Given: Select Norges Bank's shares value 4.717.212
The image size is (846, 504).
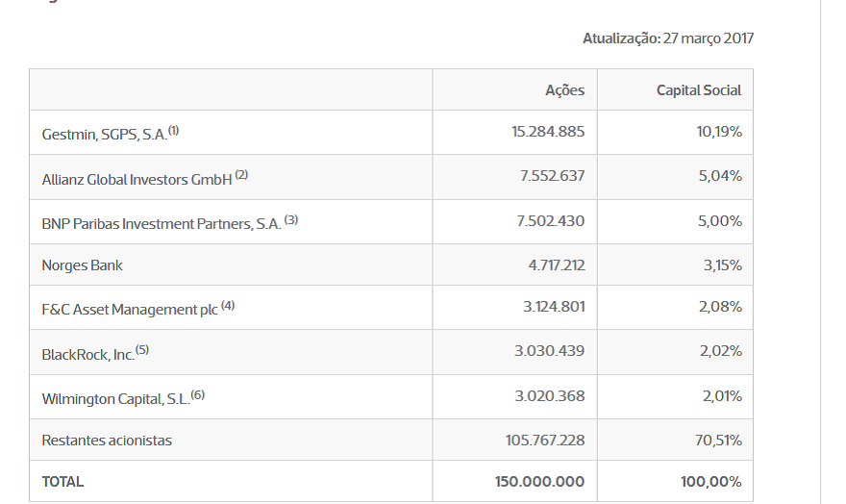Looking at the screenshot, I should click(x=557, y=265).
